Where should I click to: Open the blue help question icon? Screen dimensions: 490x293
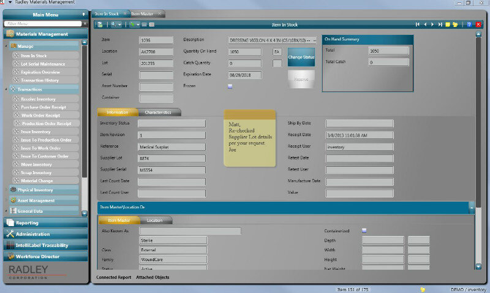[x=469, y=25]
